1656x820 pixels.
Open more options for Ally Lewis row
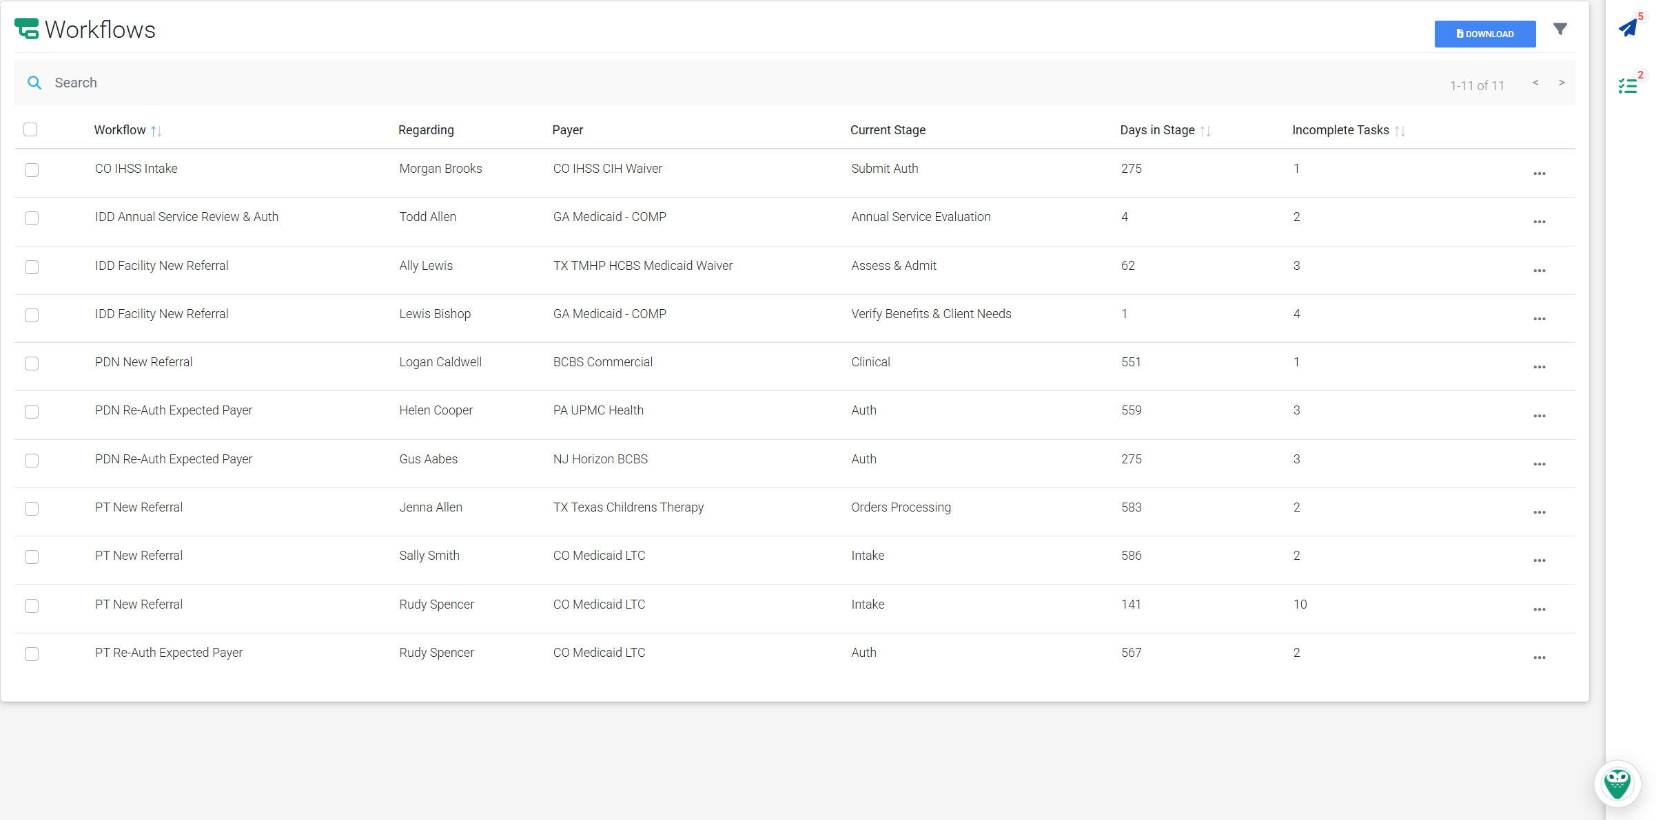pyautogui.click(x=1540, y=271)
